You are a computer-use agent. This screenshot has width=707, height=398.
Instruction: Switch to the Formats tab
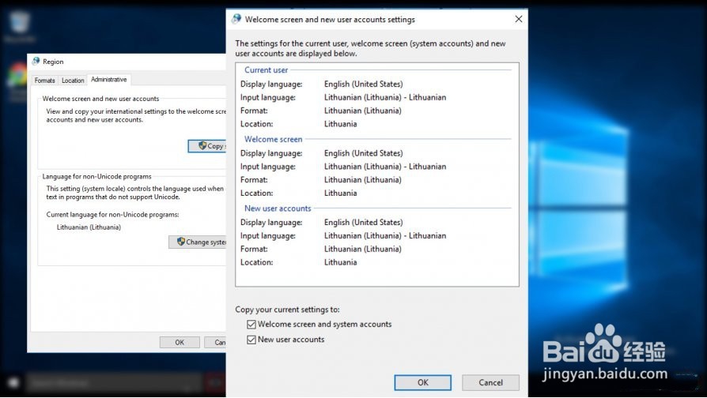point(44,80)
